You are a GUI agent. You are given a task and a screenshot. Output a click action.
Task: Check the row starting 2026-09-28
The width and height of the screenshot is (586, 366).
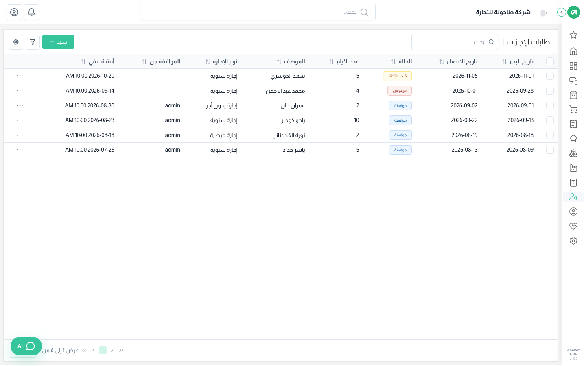point(550,91)
